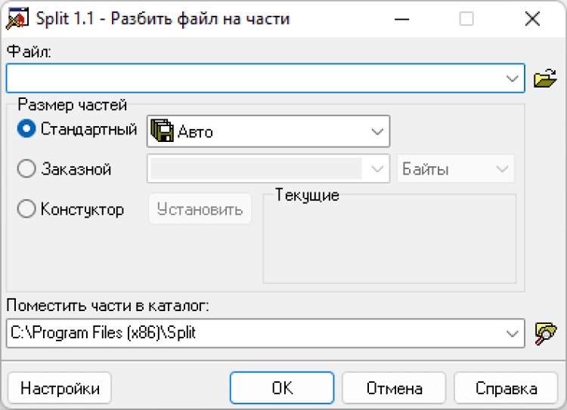Click the floppy disks icon beside Авто

click(x=162, y=131)
